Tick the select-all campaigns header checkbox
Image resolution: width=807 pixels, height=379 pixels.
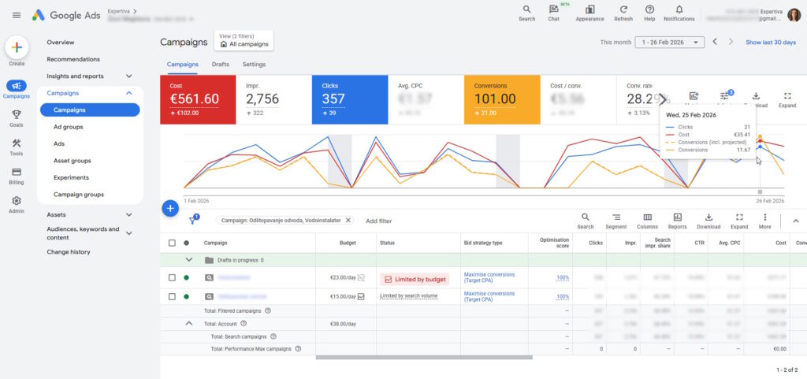[x=172, y=243]
